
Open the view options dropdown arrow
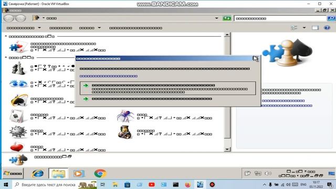point(304,28)
